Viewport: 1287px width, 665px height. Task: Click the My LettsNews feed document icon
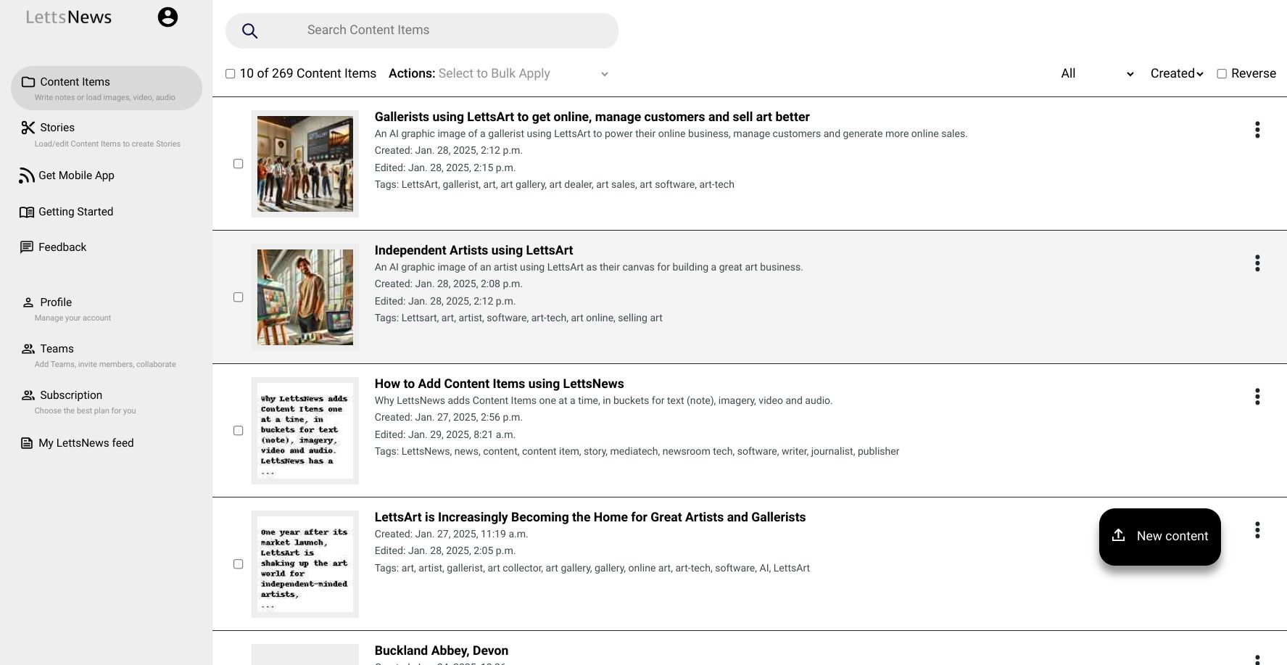27,443
